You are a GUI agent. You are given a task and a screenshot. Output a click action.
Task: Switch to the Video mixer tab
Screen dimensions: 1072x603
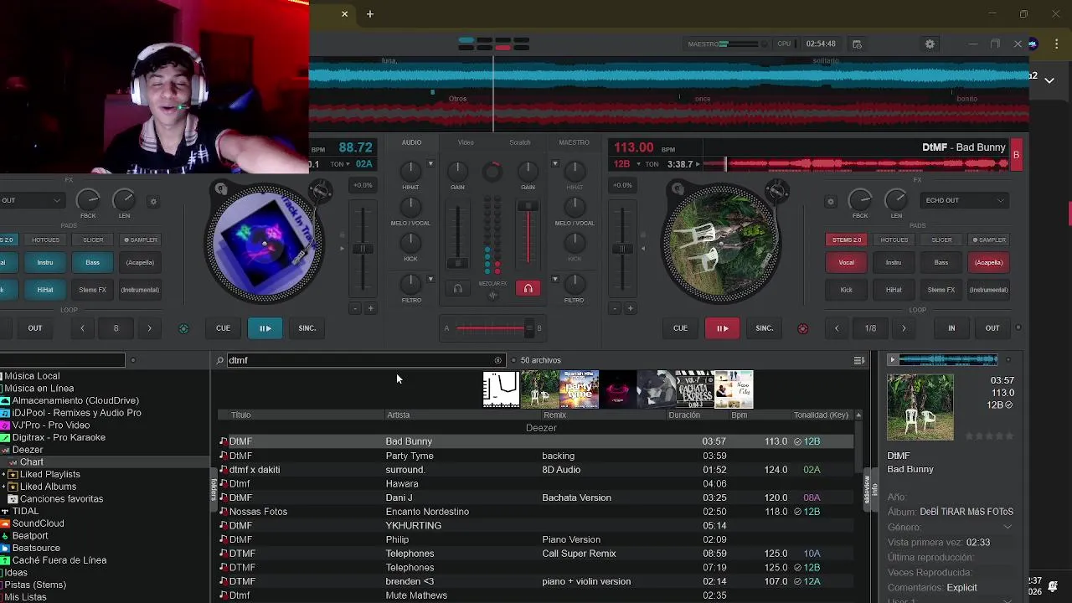[x=466, y=142]
